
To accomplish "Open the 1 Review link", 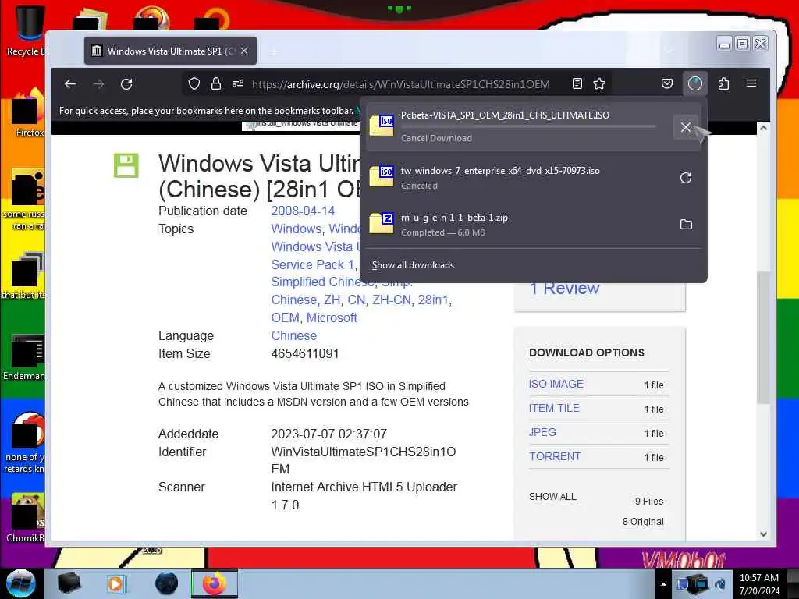I will (565, 289).
